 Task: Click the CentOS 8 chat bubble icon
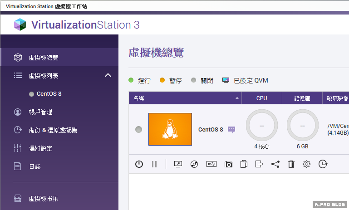click(x=231, y=129)
